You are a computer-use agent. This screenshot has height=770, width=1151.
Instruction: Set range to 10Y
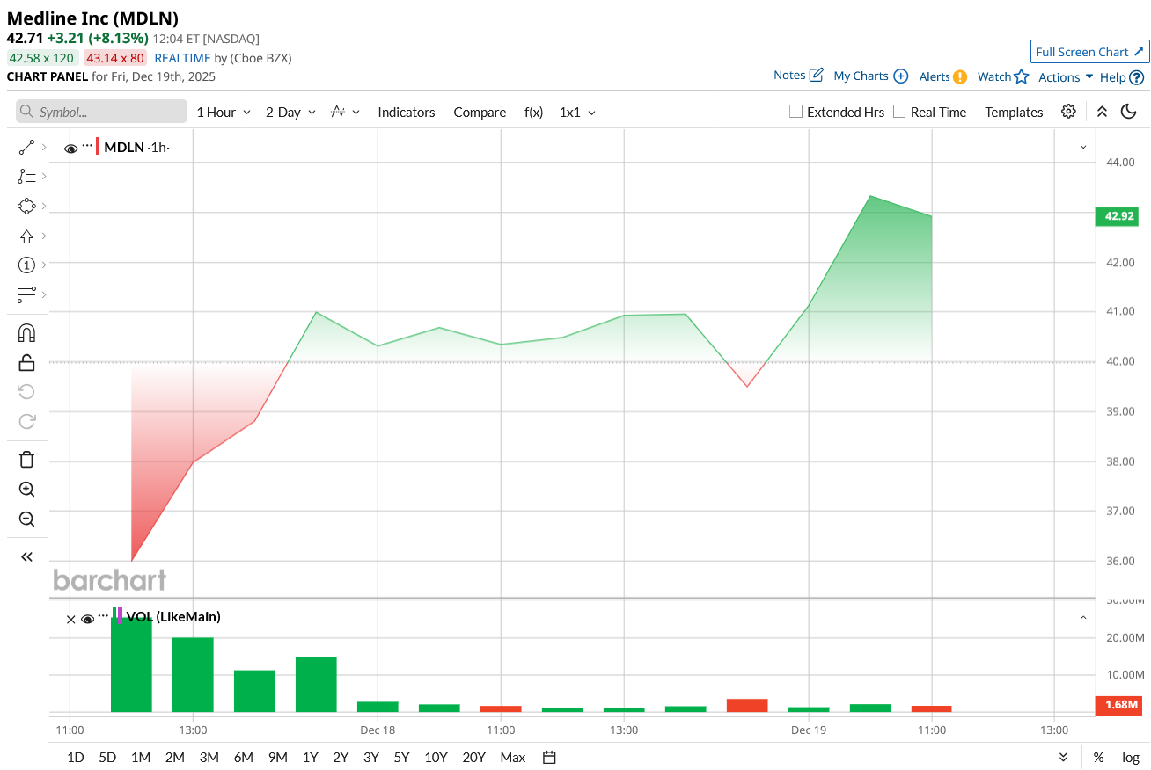click(x=436, y=757)
